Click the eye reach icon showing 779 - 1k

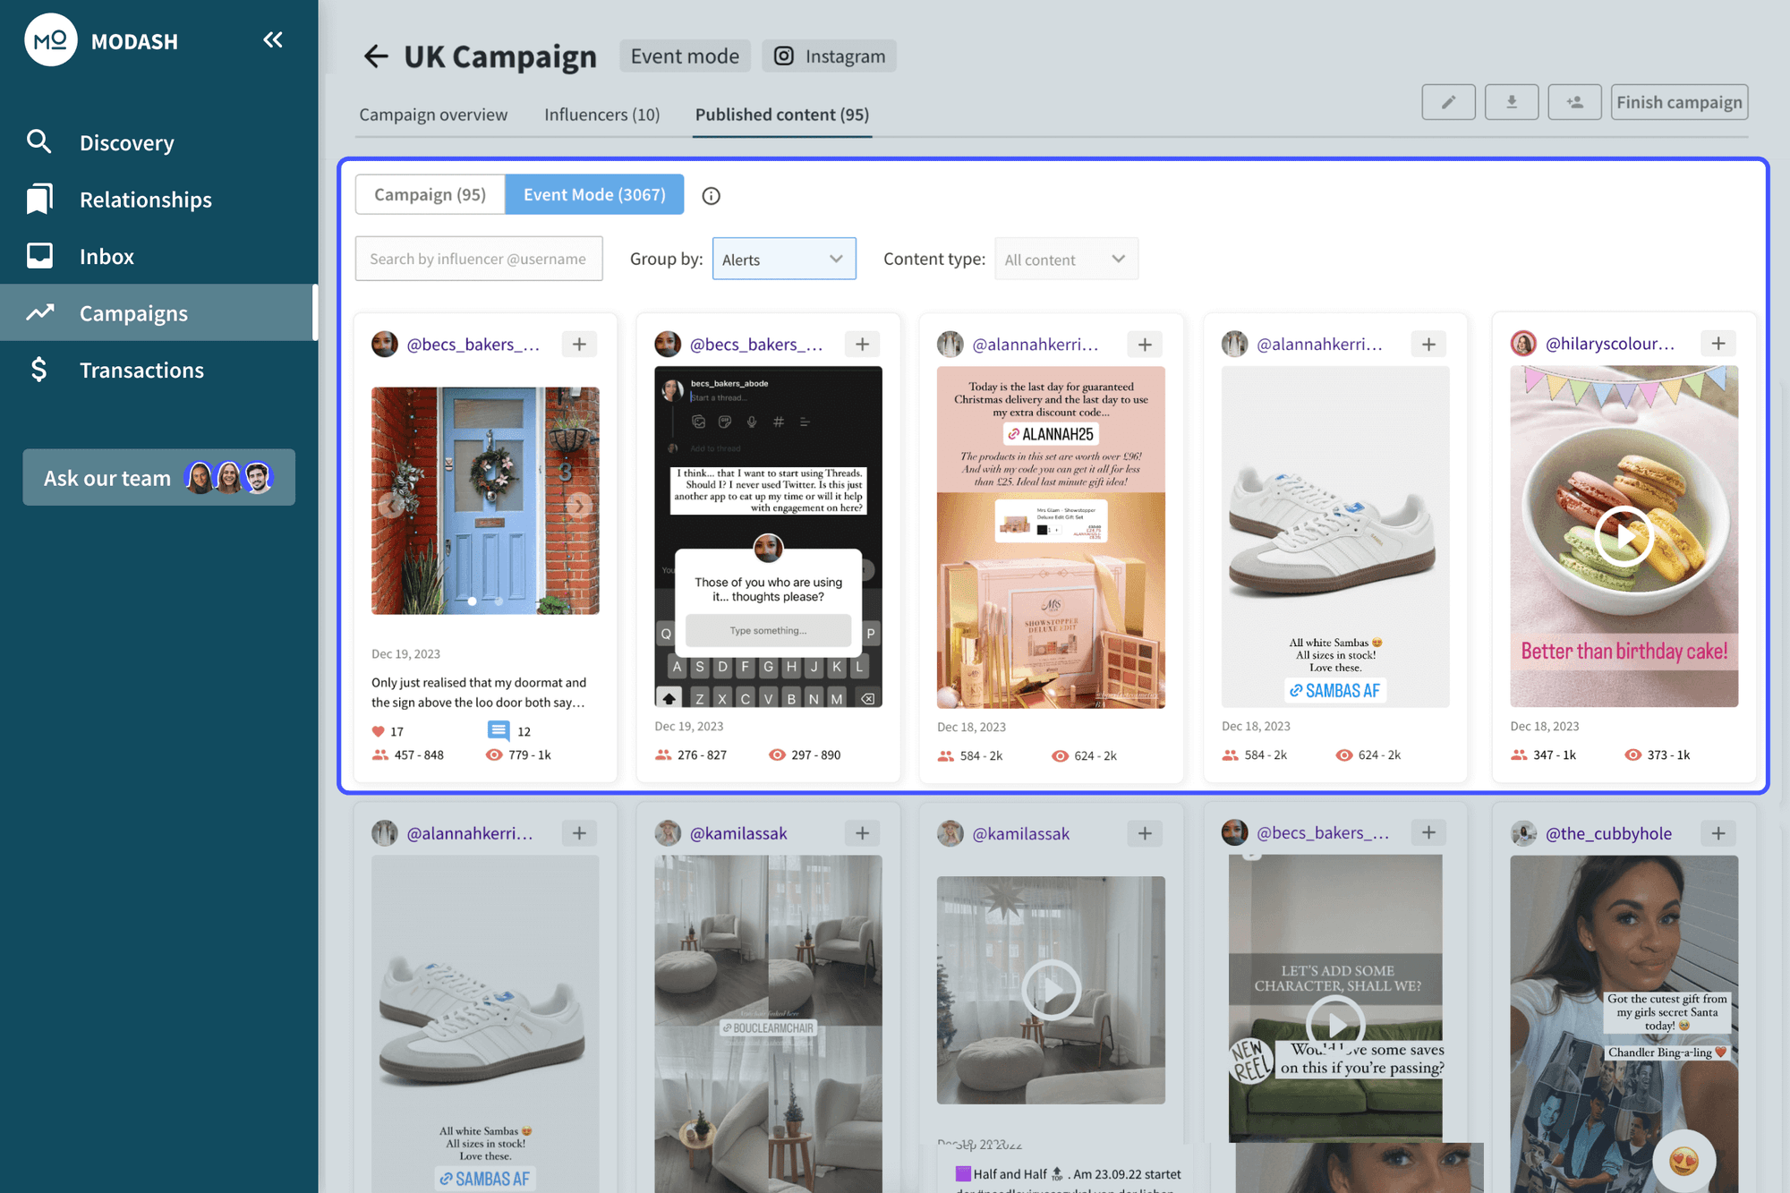[493, 754]
